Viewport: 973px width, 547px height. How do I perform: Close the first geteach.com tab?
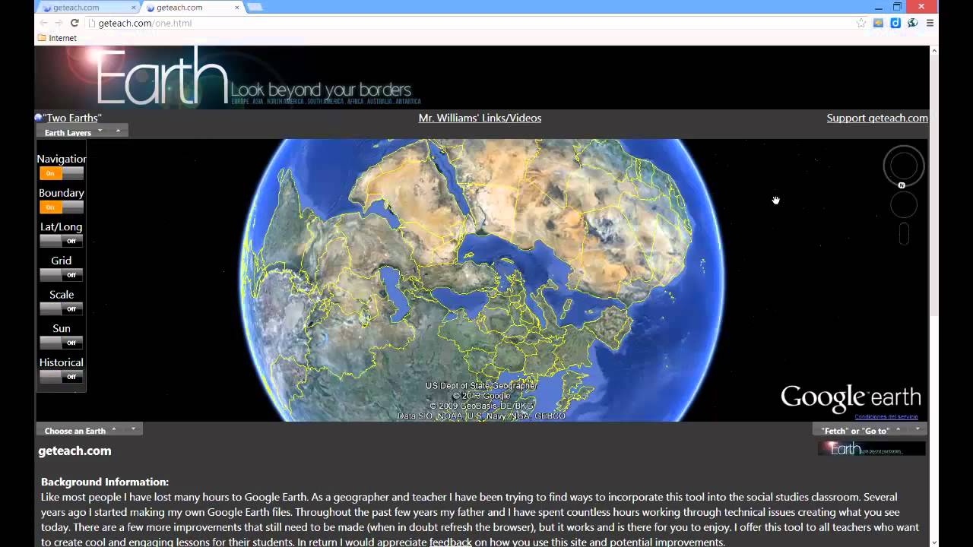pos(134,8)
